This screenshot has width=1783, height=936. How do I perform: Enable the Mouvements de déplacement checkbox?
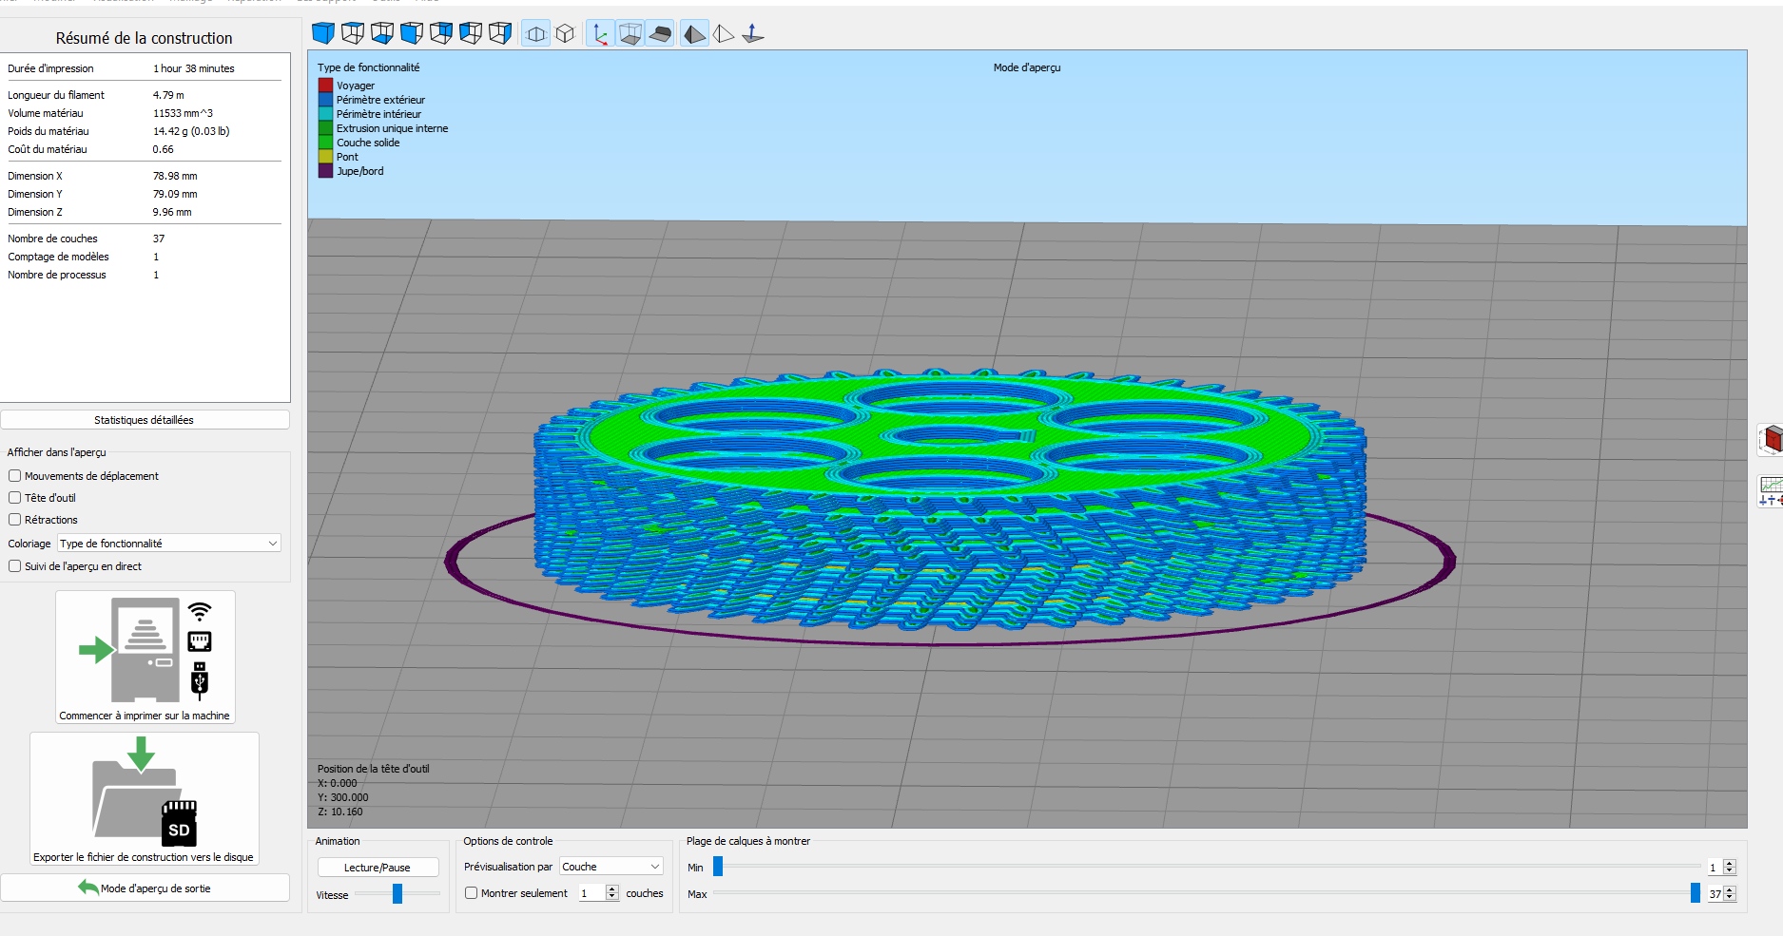click(x=15, y=476)
